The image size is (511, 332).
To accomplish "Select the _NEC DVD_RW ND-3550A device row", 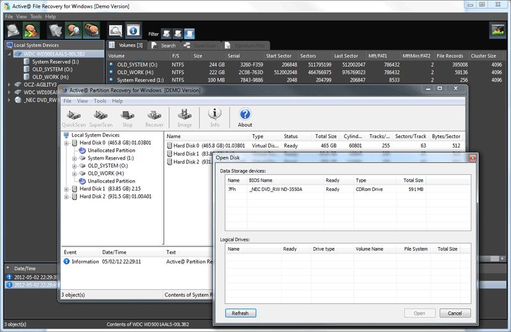I will pyautogui.click(x=275, y=190).
